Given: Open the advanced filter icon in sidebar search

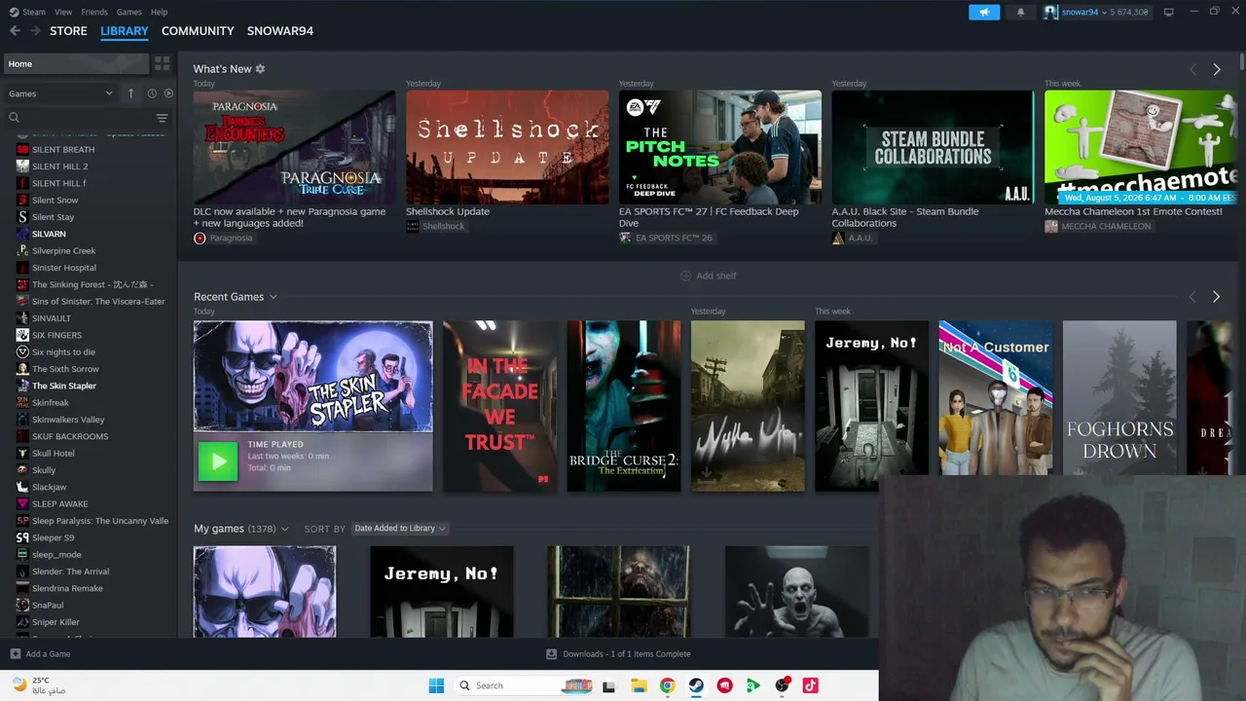Looking at the screenshot, I should (x=162, y=118).
